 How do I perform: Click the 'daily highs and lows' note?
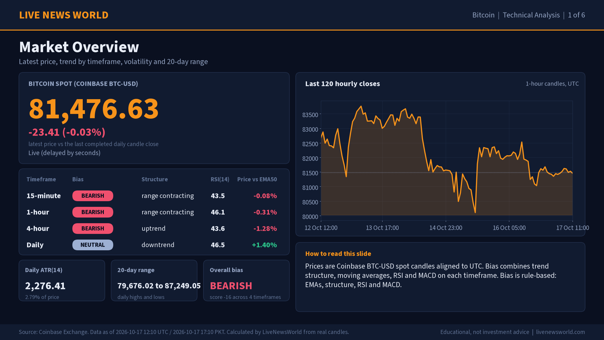141,297
